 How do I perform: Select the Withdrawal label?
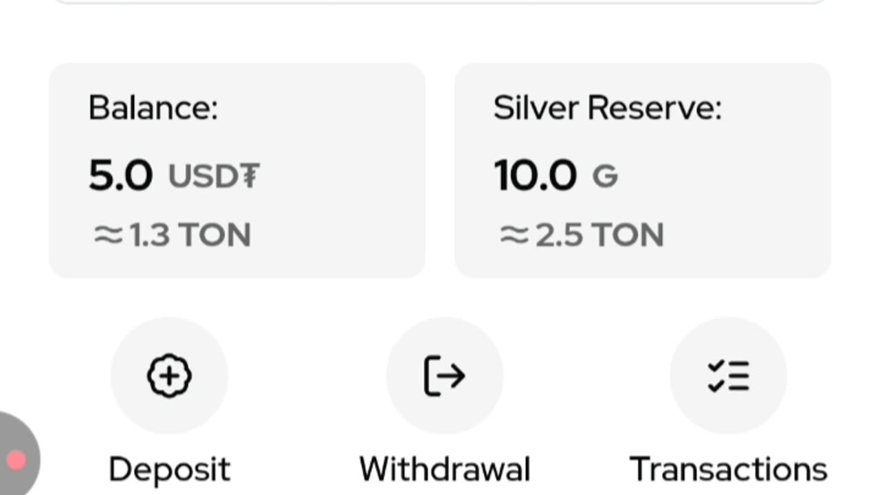coord(445,470)
